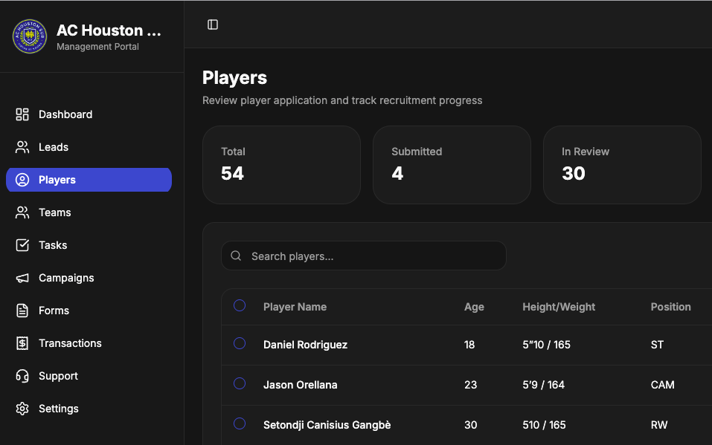Open the Support section
Image resolution: width=712 pixels, height=445 pixels.
tap(57, 375)
